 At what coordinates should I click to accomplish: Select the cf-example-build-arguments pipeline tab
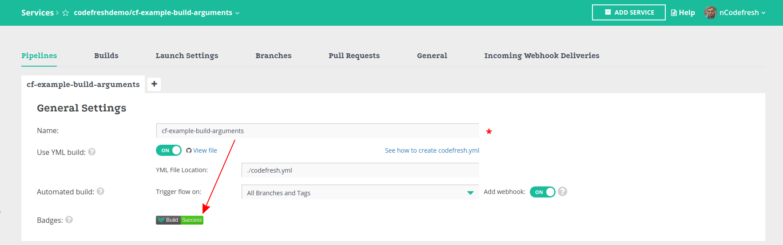point(83,84)
